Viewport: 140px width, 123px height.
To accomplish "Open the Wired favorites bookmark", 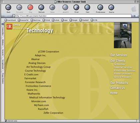I will point(46,20).
